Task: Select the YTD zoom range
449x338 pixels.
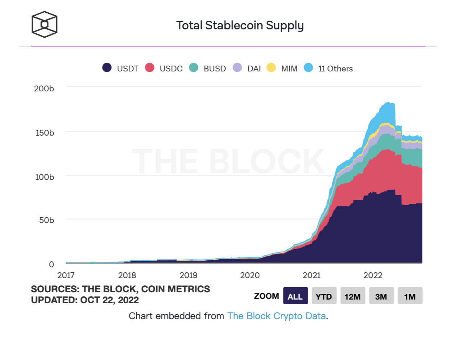Action: (x=324, y=296)
